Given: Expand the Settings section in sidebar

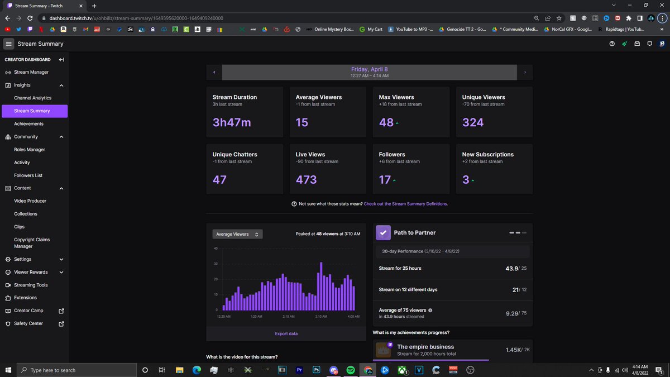Looking at the screenshot, I should pyautogui.click(x=61, y=259).
